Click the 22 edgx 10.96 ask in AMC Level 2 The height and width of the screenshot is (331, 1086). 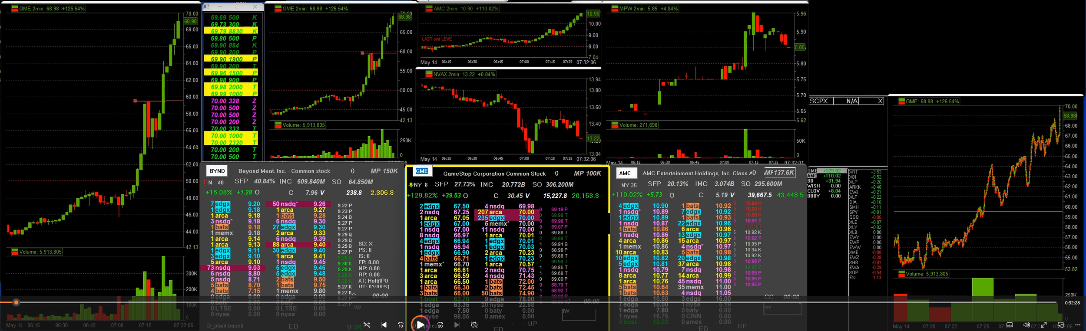[x=704, y=223]
